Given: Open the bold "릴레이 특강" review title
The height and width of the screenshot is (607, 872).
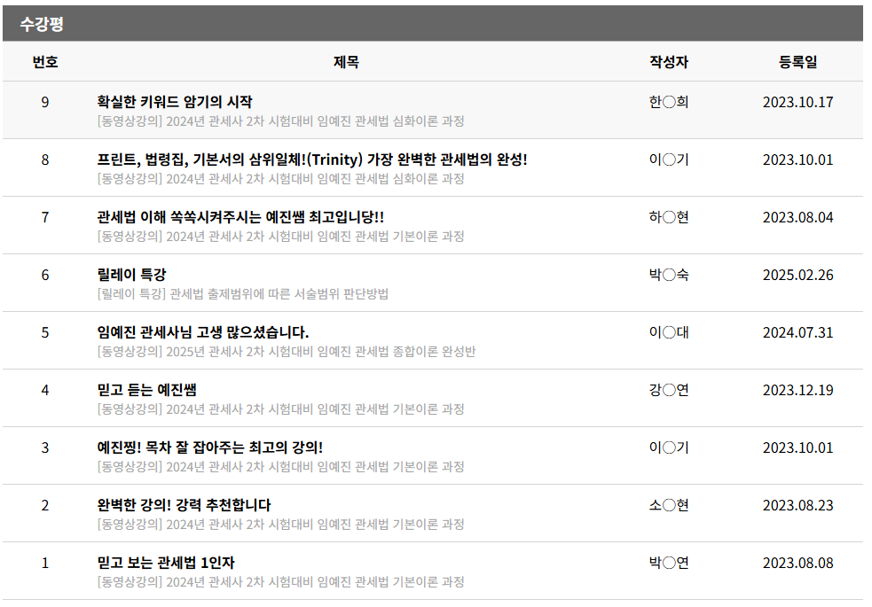Looking at the screenshot, I should (131, 275).
